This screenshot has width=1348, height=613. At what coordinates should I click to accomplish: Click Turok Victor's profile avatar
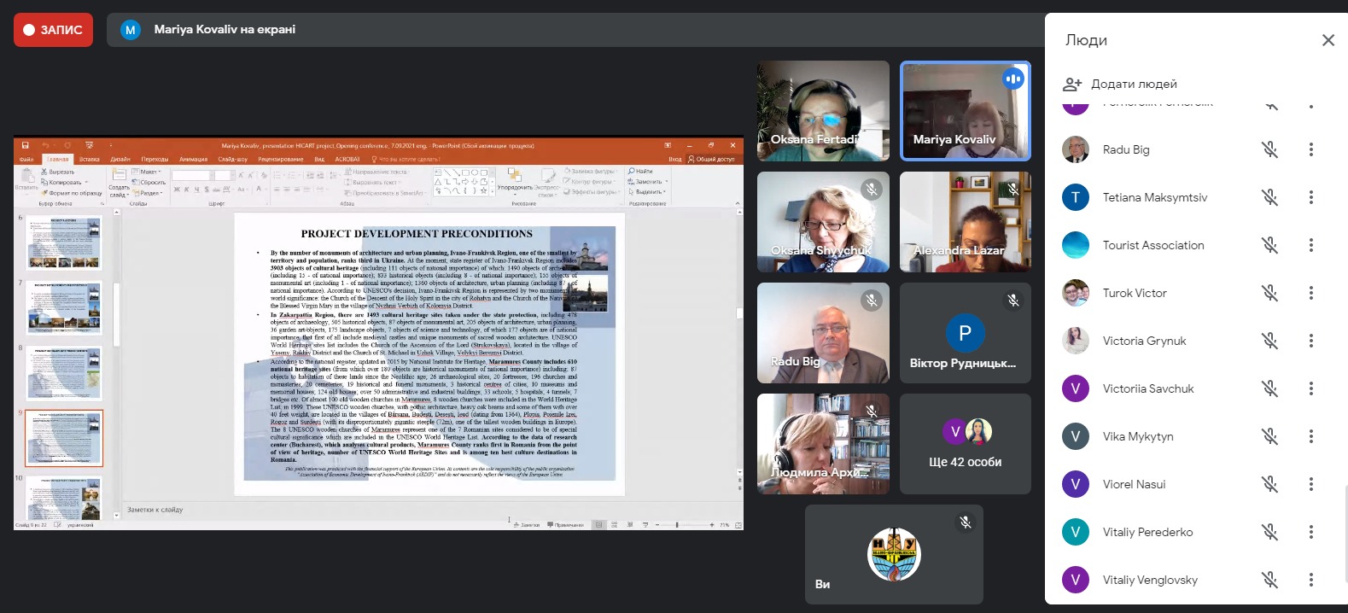[1076, 293]
